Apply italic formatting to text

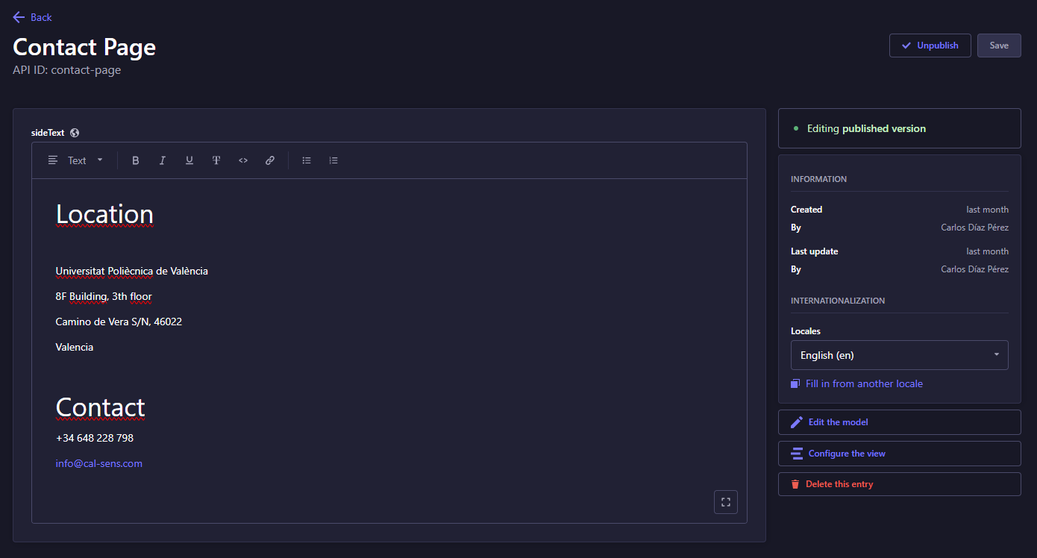point(163,160)
